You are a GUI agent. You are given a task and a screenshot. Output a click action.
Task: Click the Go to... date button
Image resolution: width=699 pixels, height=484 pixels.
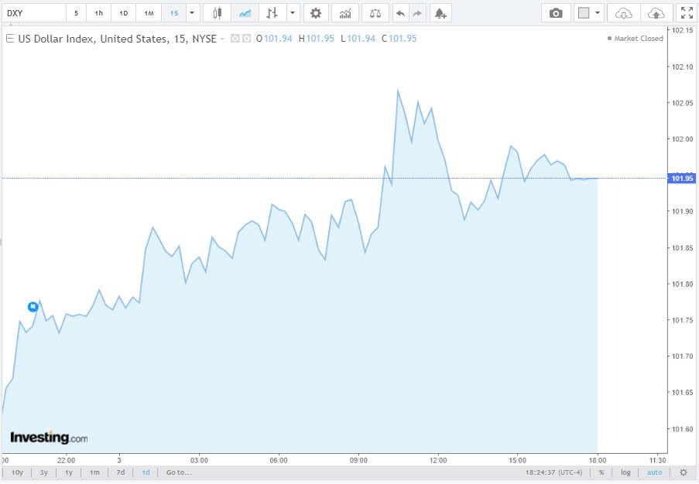click(x=178, y=472)
